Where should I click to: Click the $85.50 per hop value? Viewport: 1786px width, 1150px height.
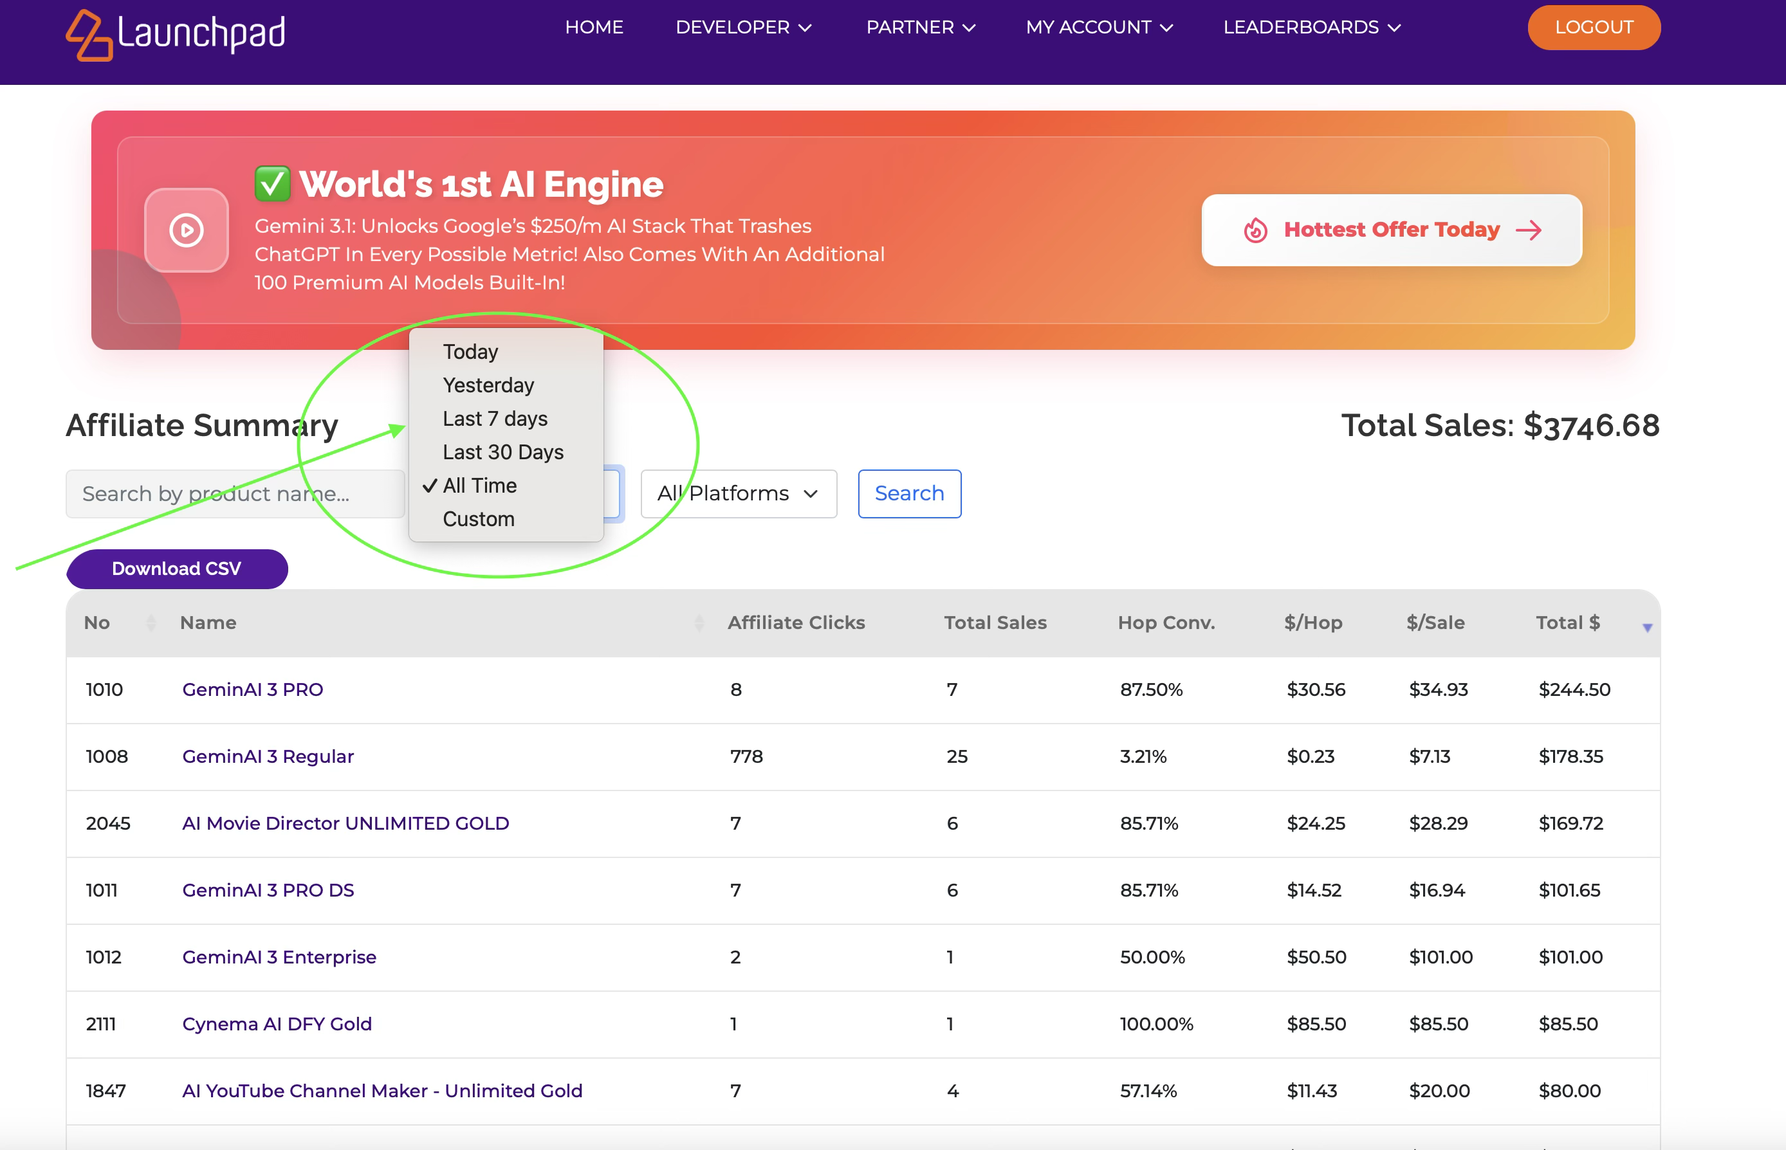[1316, 1024]
